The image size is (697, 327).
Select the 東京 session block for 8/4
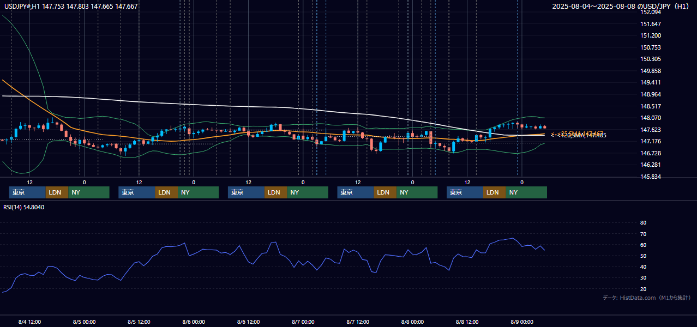click(x=27, y=192)
